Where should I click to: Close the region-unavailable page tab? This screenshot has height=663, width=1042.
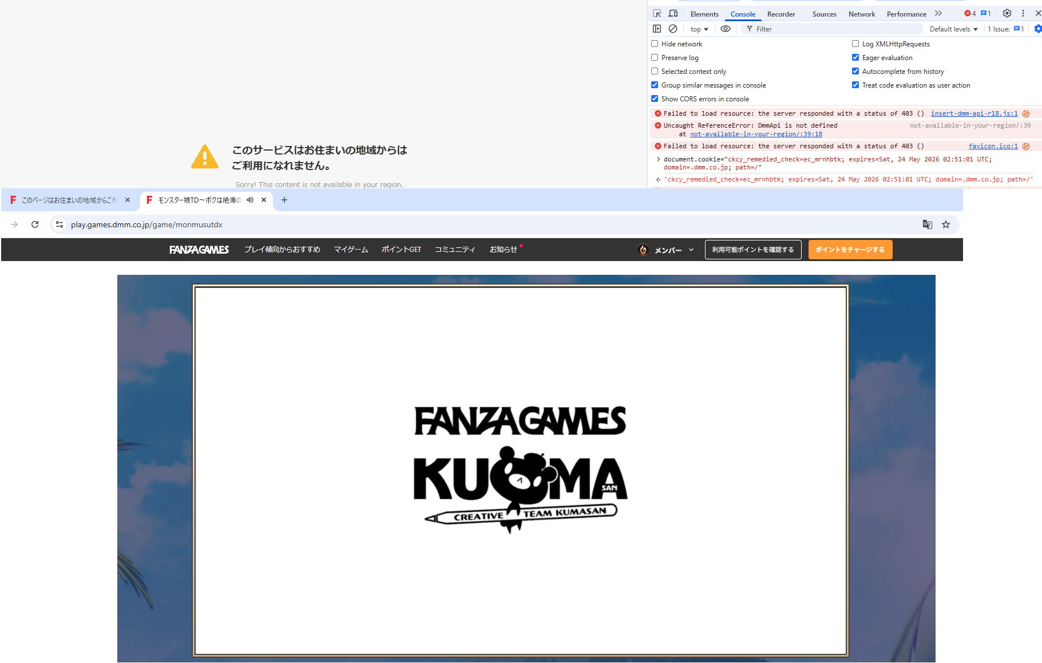[128, 200]
